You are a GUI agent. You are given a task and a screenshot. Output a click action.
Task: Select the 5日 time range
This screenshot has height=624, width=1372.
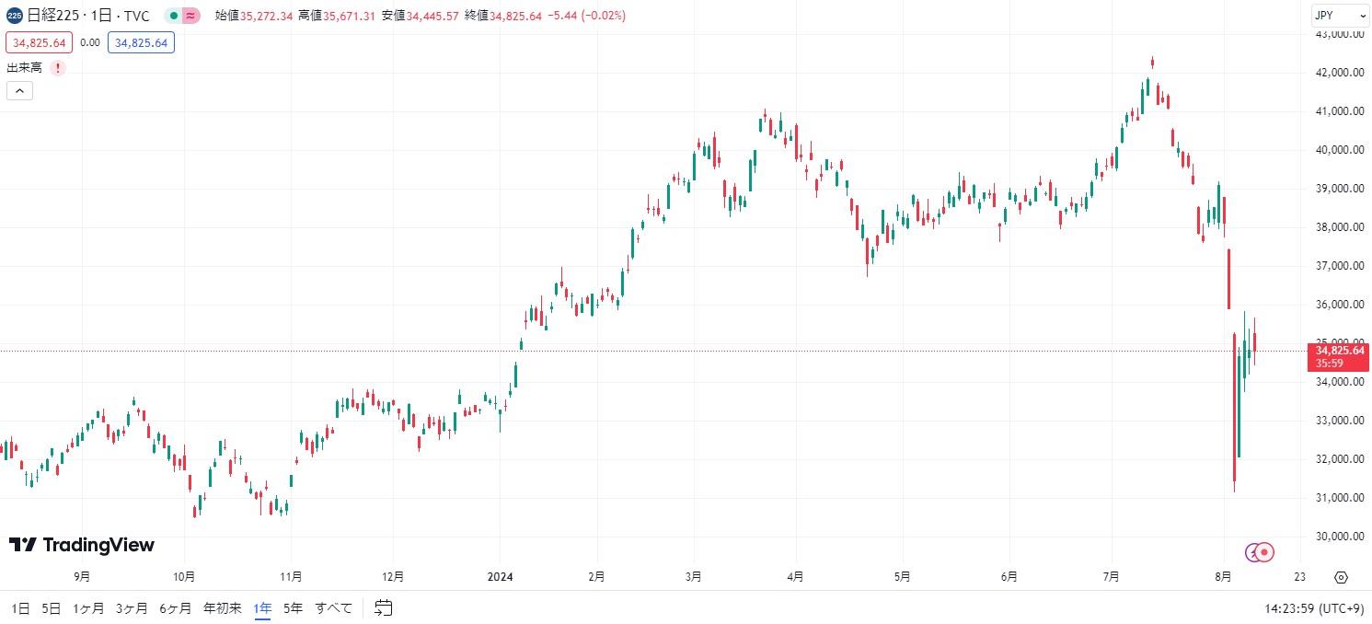(x=52, y=608)
